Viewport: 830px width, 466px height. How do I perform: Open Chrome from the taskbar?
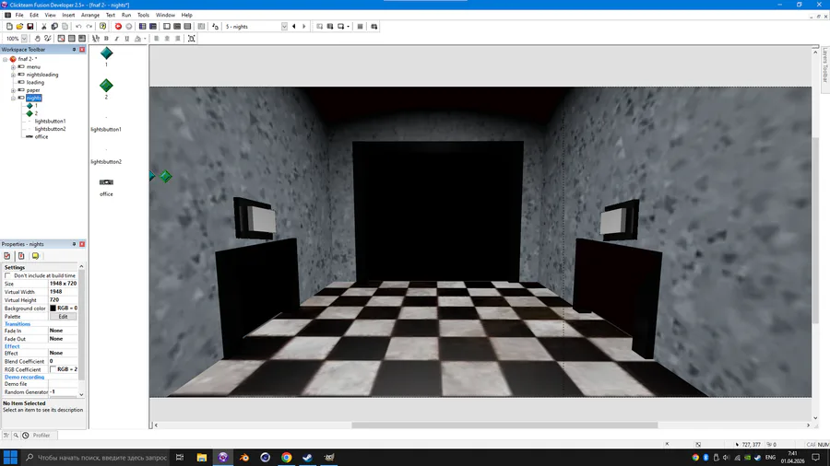point(287,458)
